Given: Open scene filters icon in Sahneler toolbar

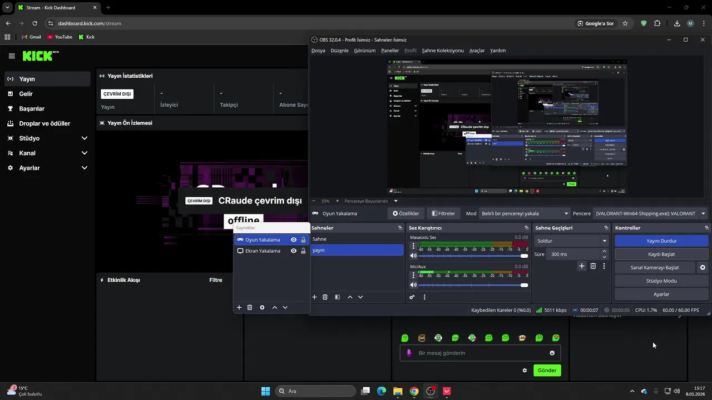Looking at the screenshot, I should click(x=337, y=297).
